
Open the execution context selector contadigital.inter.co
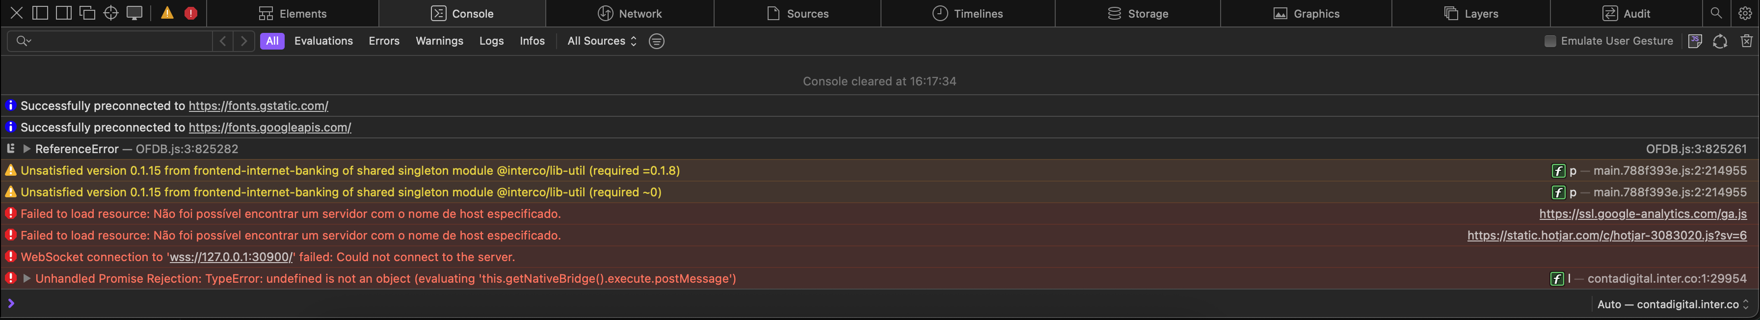[1672, 304]
